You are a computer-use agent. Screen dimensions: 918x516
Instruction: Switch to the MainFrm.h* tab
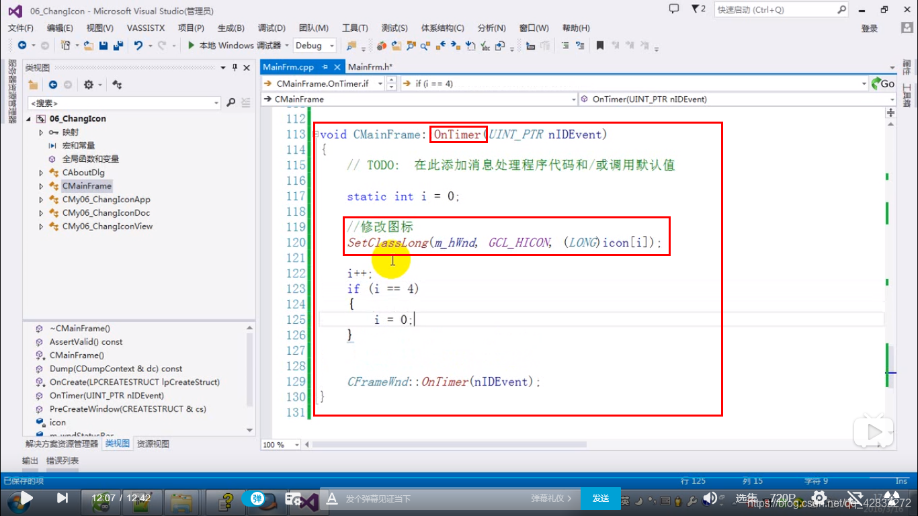[x=370, y=67]
